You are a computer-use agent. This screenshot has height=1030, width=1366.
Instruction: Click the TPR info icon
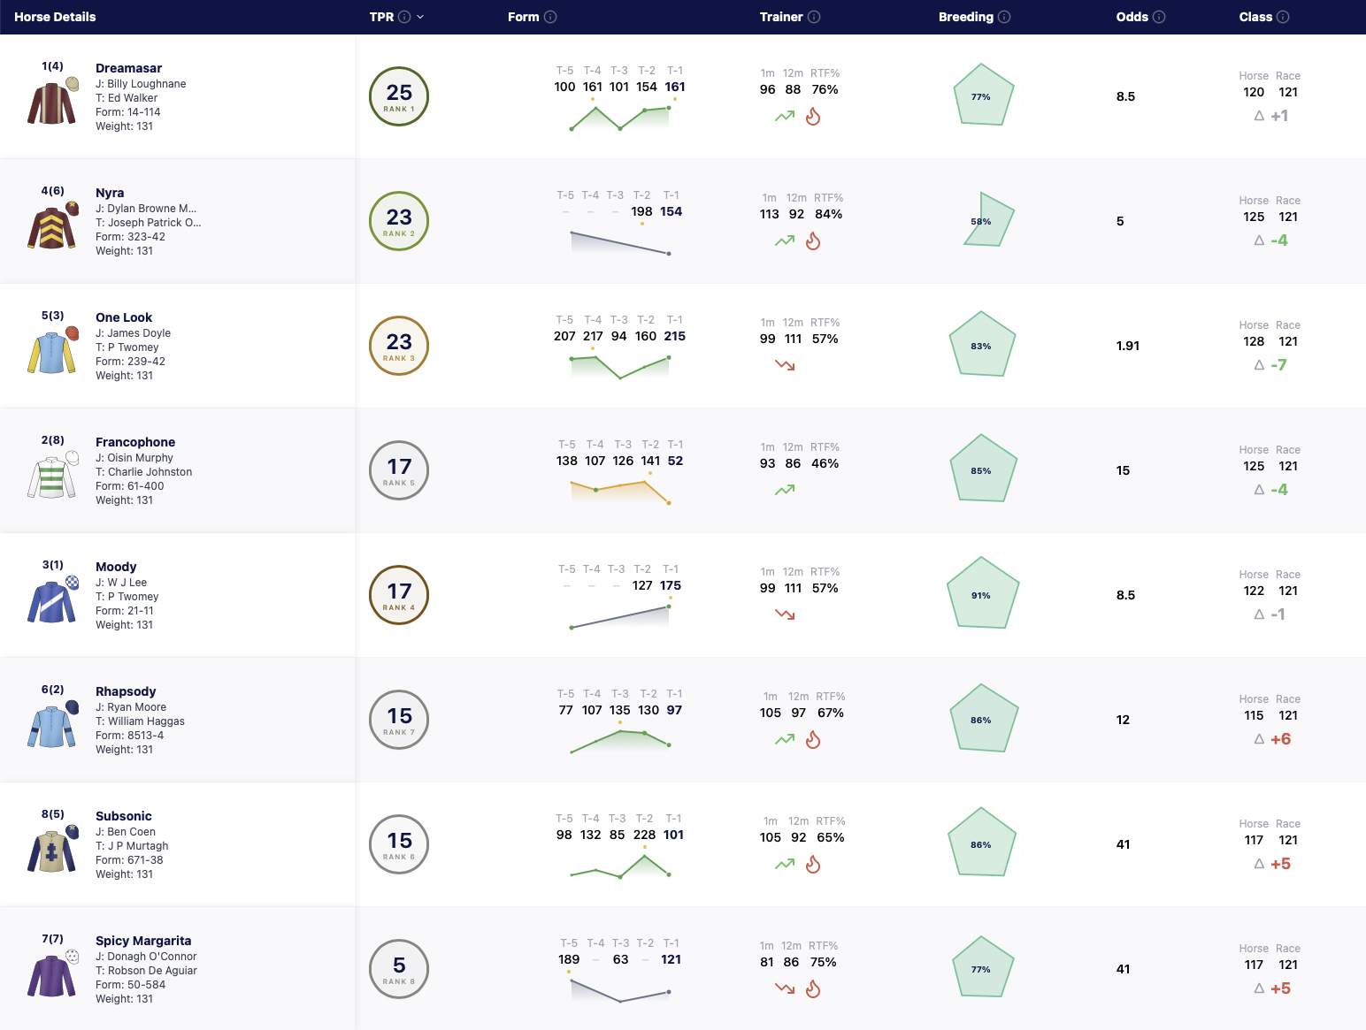click(404, 17)
